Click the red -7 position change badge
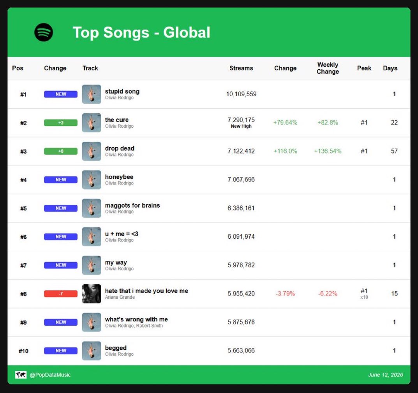The image size is (418, 393). pyautogui.click(x=61, y=294)
